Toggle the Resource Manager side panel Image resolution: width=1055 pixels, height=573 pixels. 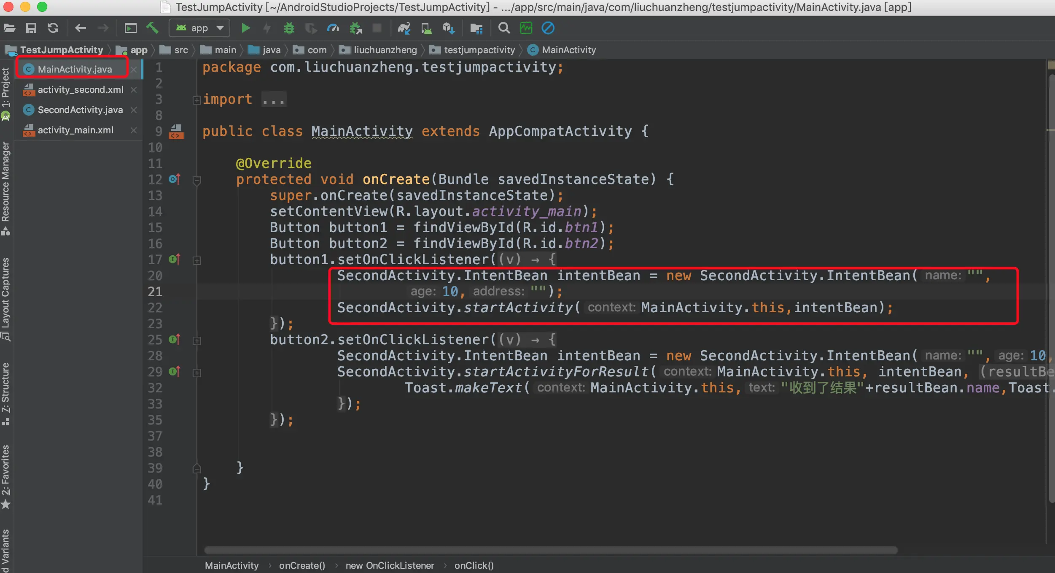pos(5,181)
